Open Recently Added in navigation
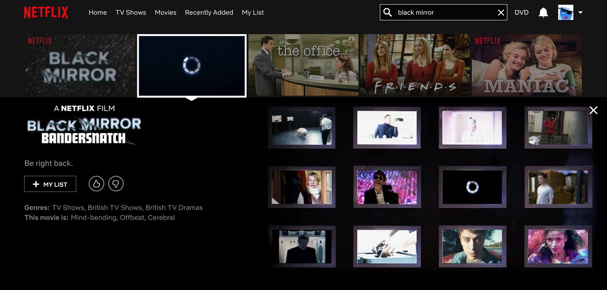 [209, 12]
